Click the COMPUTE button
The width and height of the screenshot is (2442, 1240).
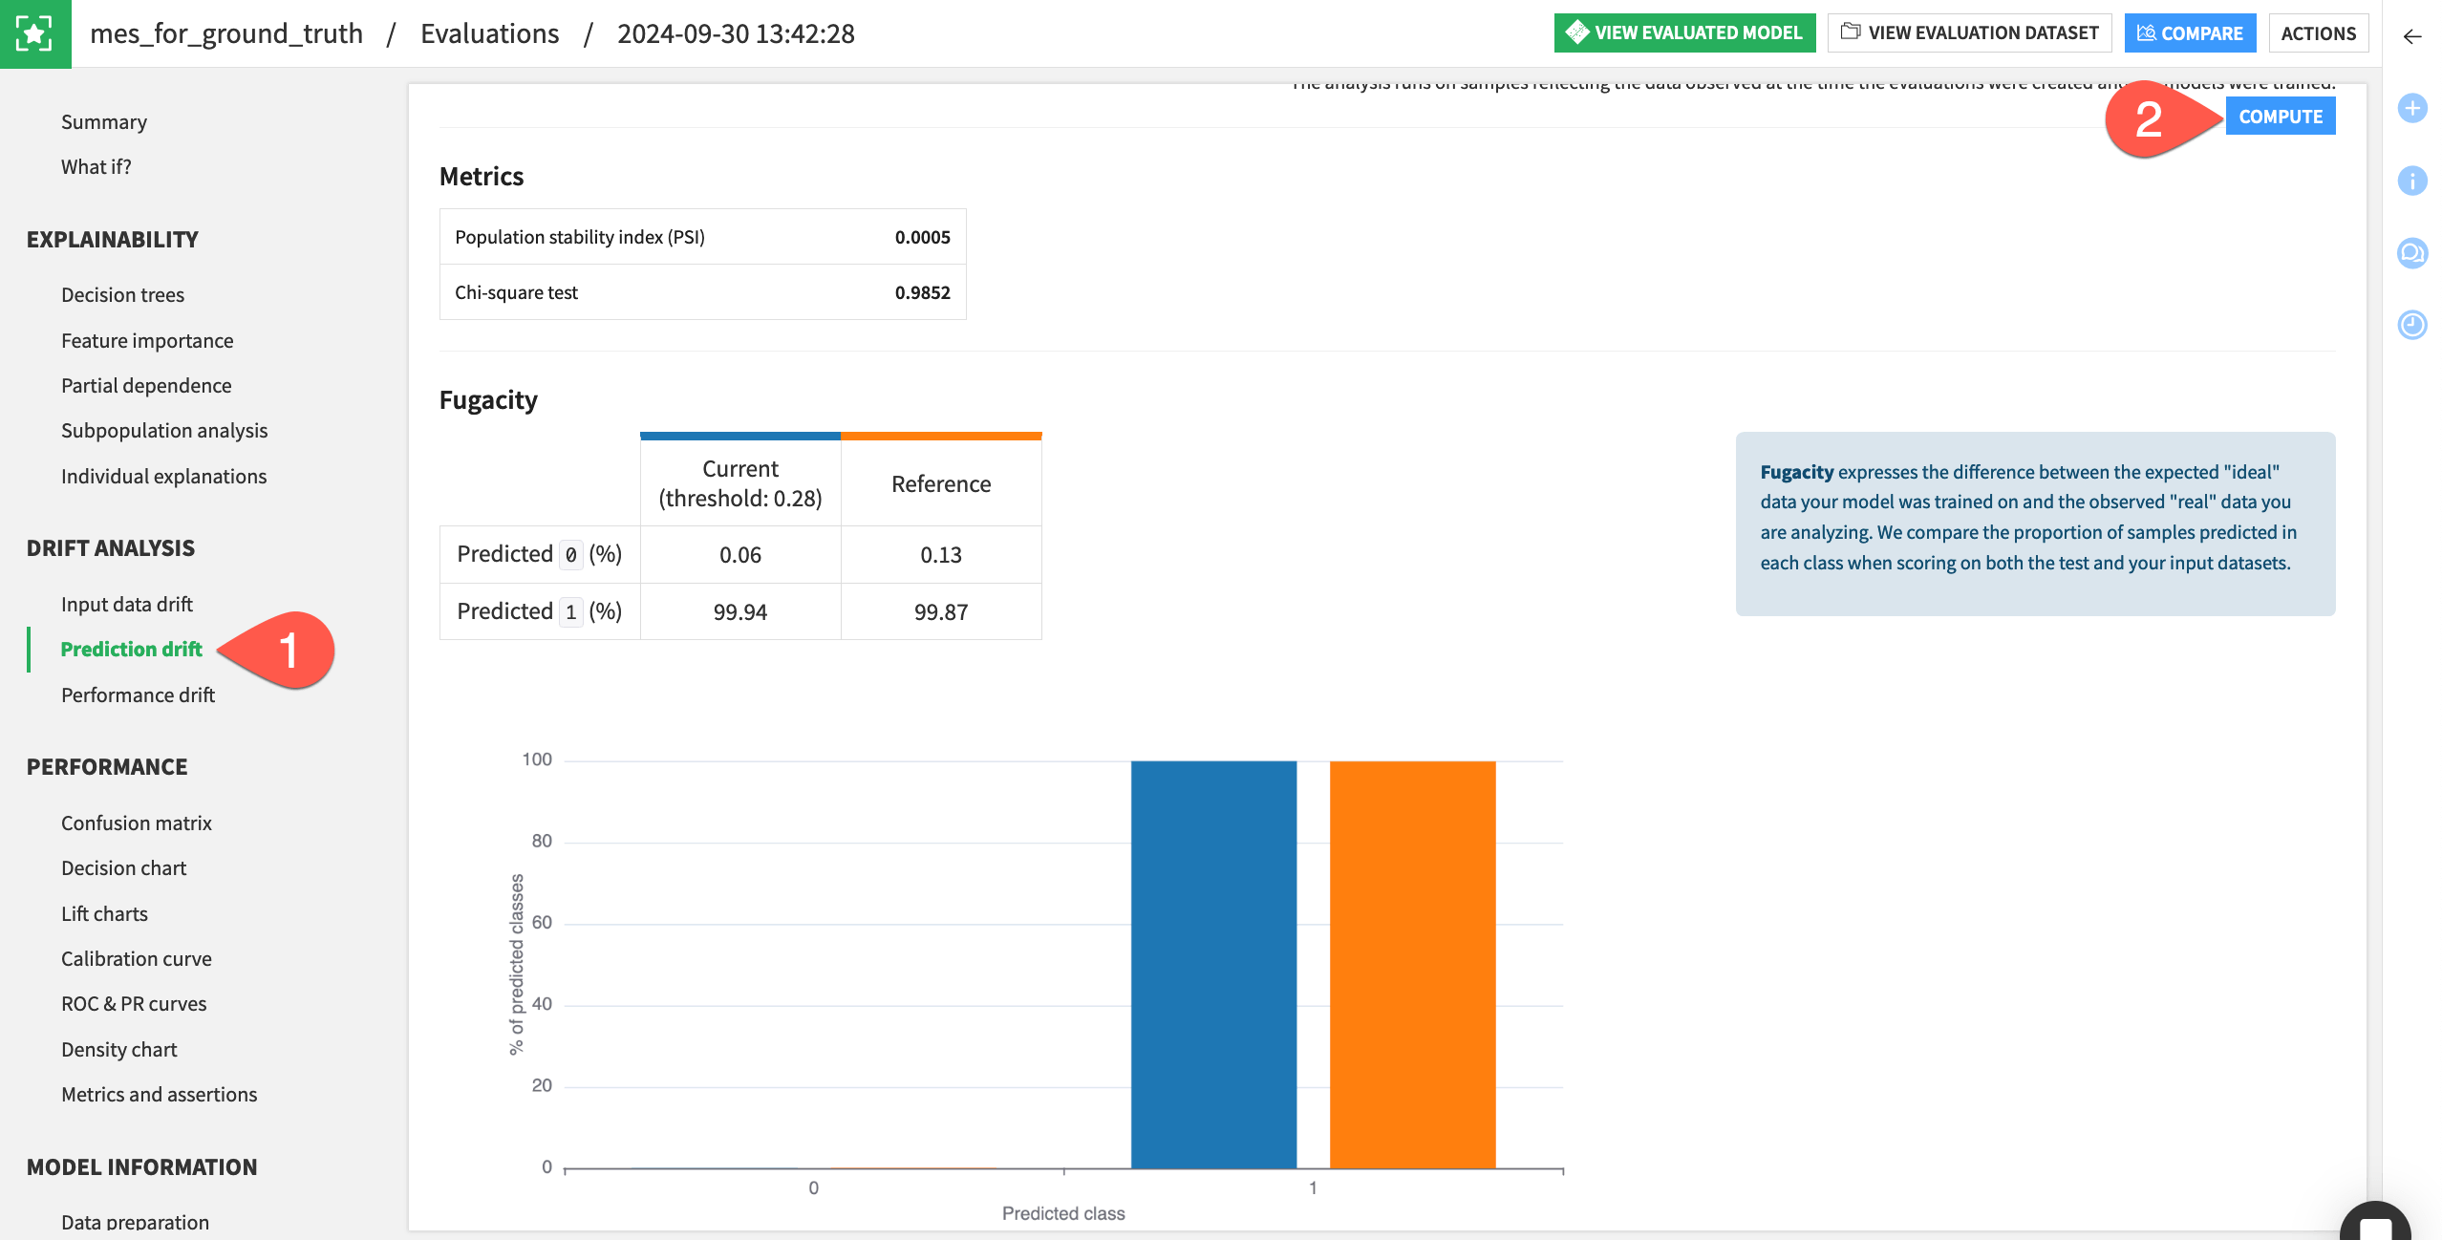pyautogui.click(x=2281, y=114)
